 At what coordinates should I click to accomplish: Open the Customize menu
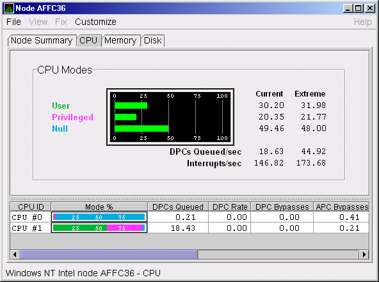(95, 22)
